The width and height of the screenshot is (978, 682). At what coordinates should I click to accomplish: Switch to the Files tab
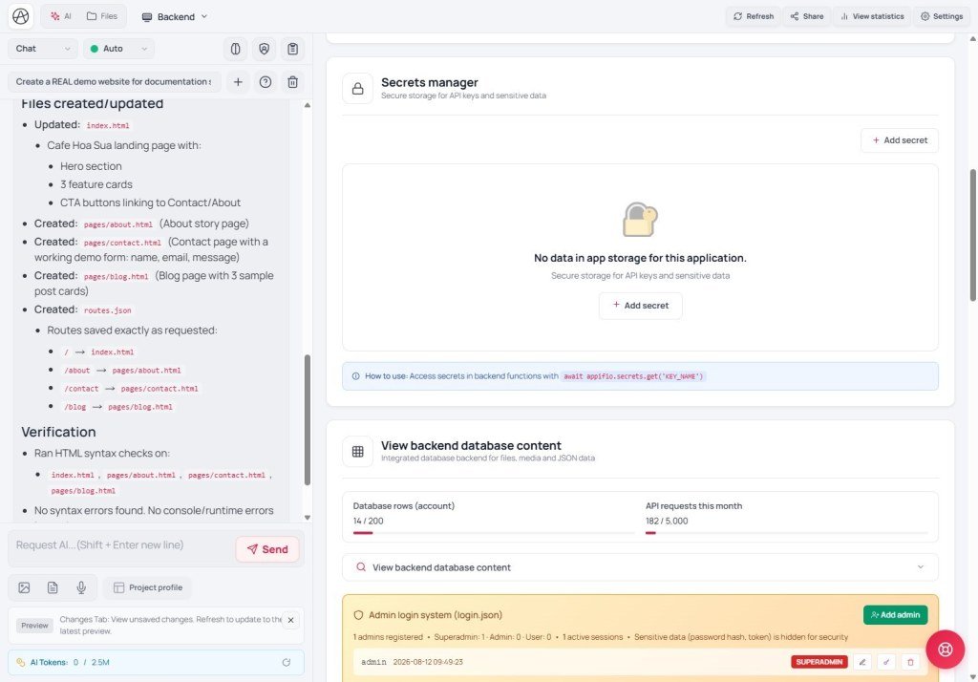coord(102,16)
